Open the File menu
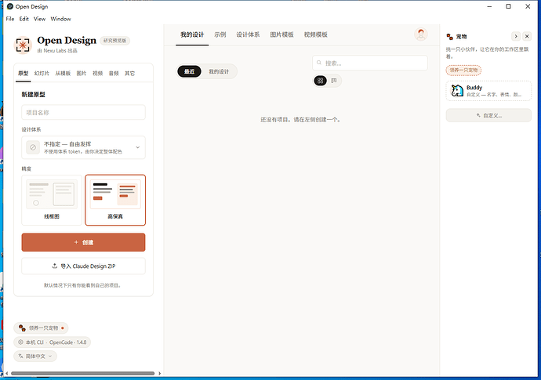The width and height of the screenshot is (541, 380). click(10, 19)
